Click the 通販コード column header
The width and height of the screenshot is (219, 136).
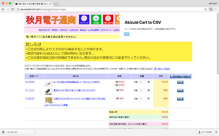pyautogui.click(x=34, y=76)
